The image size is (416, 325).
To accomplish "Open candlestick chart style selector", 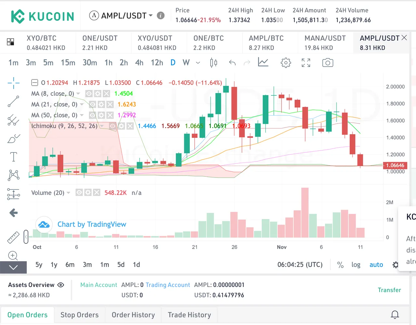I will 214,63.
